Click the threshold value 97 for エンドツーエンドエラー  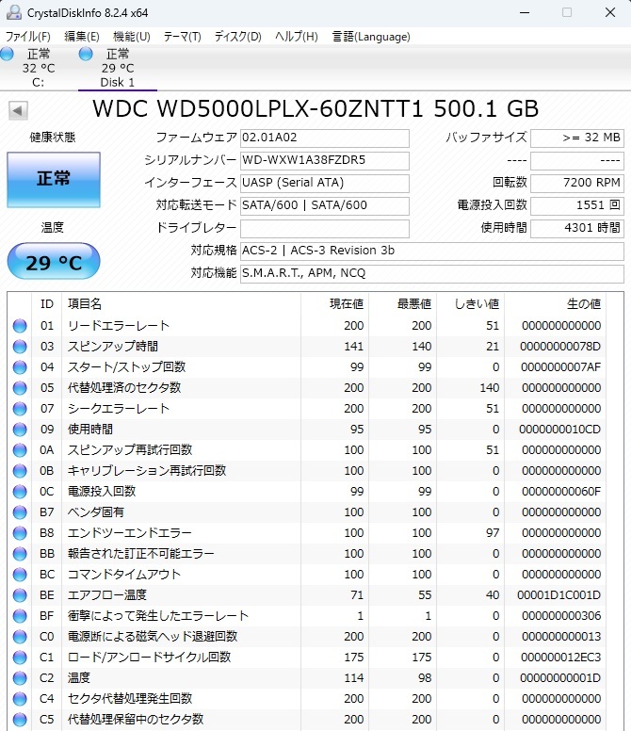[493, 533]
